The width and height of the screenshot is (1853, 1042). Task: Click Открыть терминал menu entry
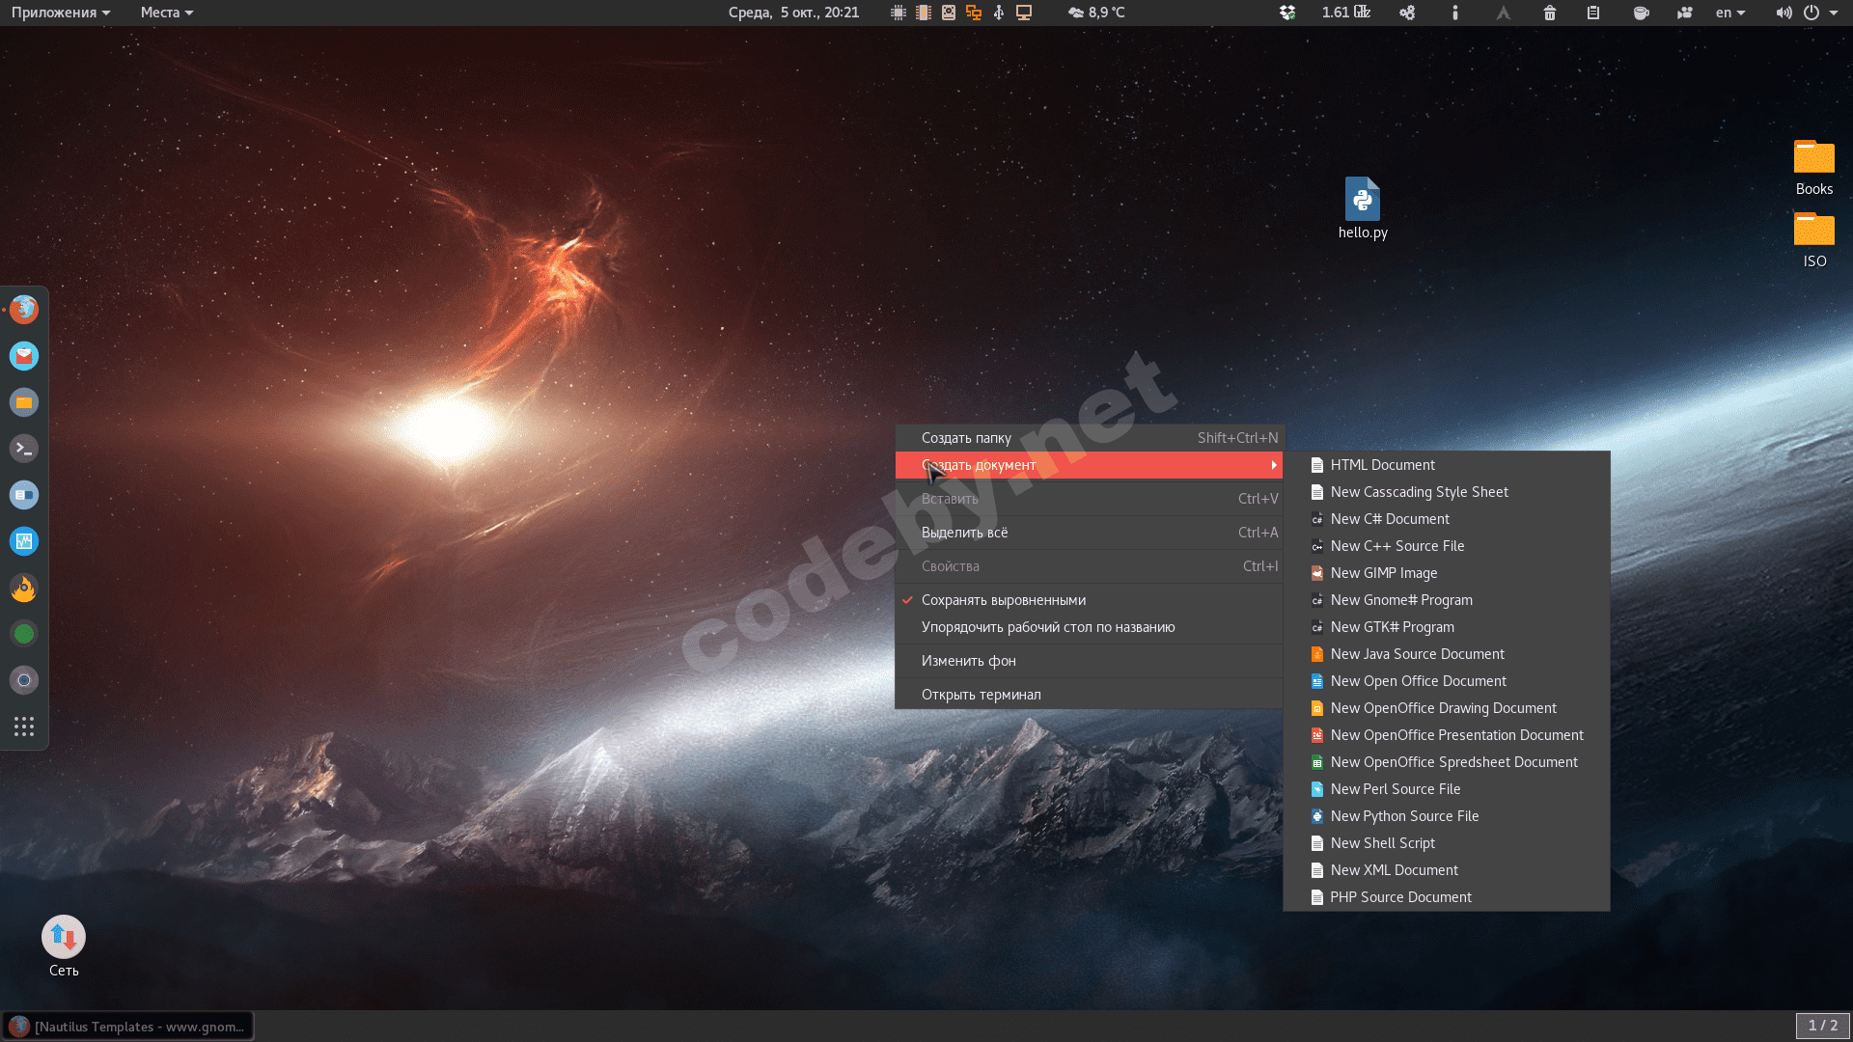click(981, 695)
